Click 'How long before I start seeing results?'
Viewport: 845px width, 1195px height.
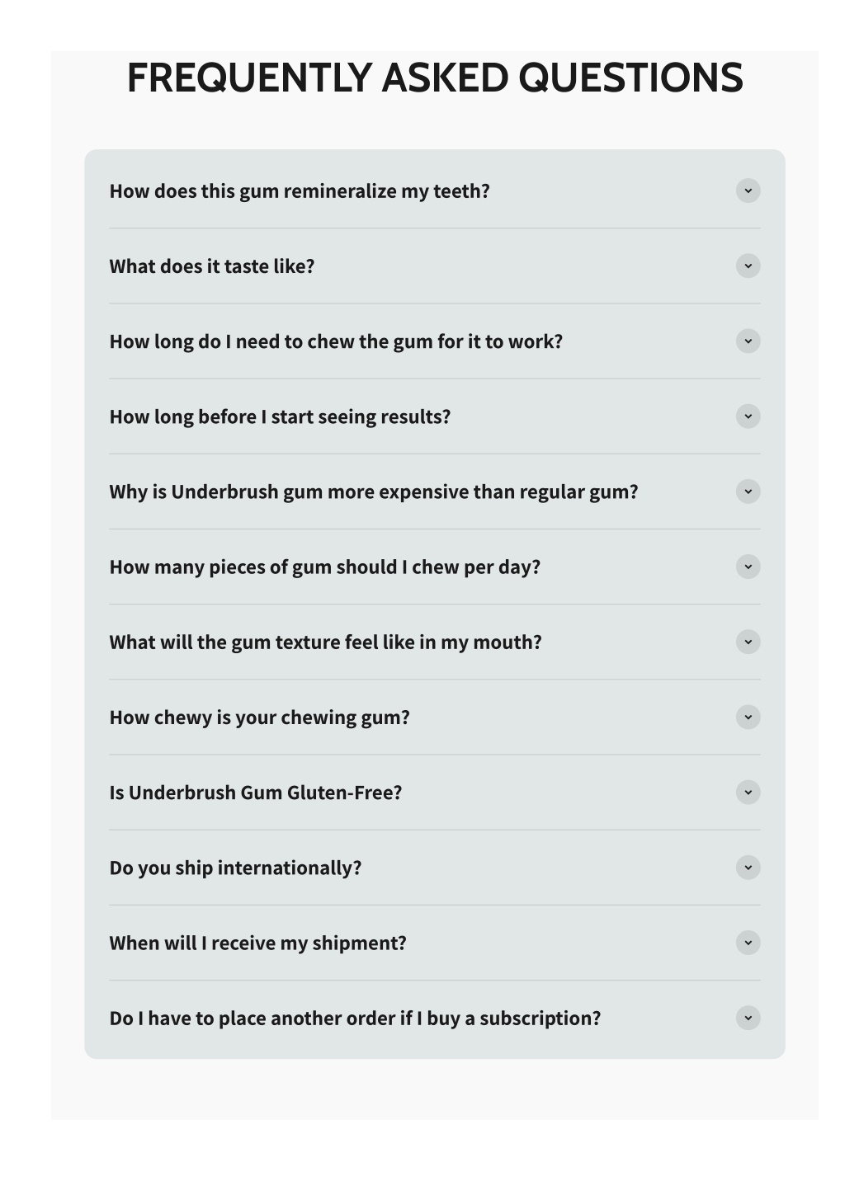pos(280,417)
